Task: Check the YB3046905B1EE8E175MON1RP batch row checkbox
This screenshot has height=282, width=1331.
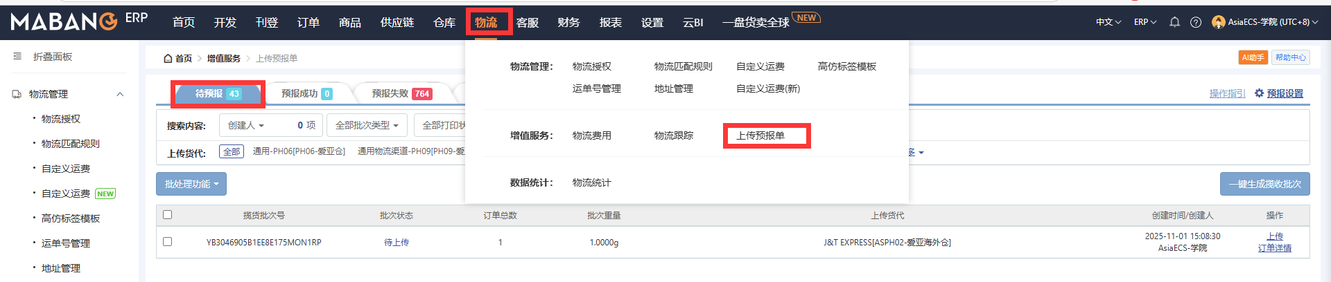Action: tap(167, 242)
